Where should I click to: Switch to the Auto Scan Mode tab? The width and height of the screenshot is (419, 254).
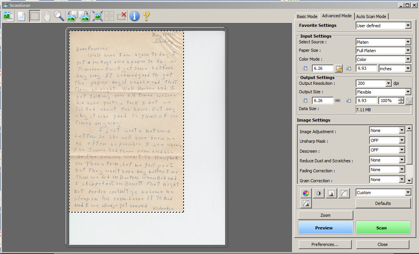pyautogui.click(x=371, y=16)
